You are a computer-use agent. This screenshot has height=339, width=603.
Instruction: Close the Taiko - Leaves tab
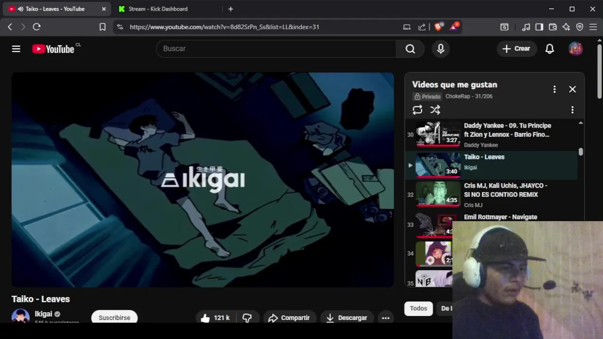(104, 9)
